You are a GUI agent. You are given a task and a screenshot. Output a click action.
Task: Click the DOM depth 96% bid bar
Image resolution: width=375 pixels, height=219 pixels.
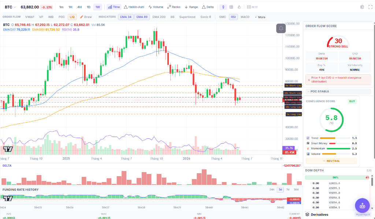pyautogui.click(x=335, y=177)
